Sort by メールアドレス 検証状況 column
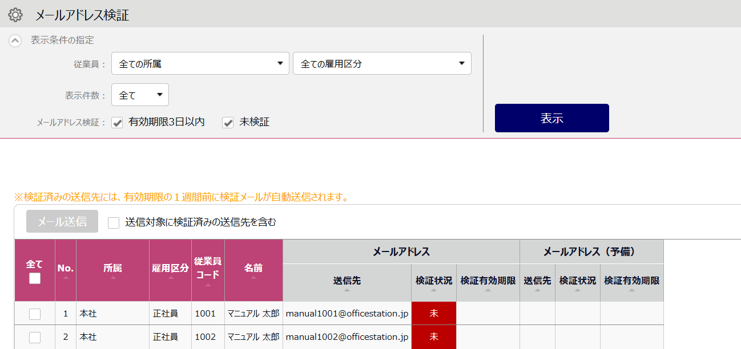Viewport: 741px width, 349px height. 434,283
